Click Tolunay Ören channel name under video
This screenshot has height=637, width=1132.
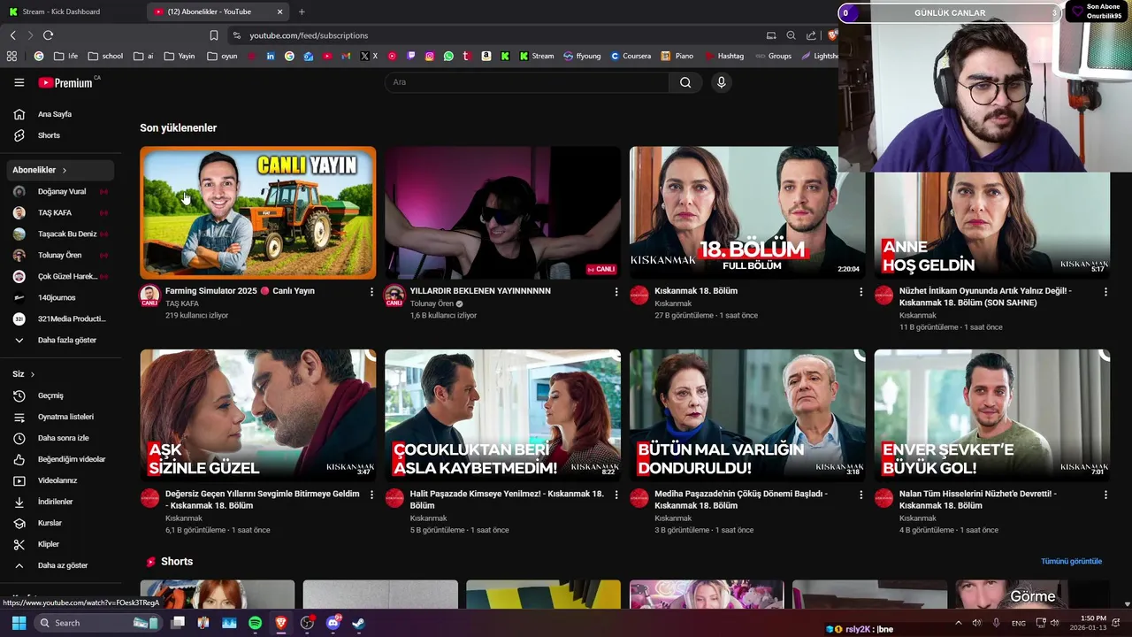(x=432, y=303)
